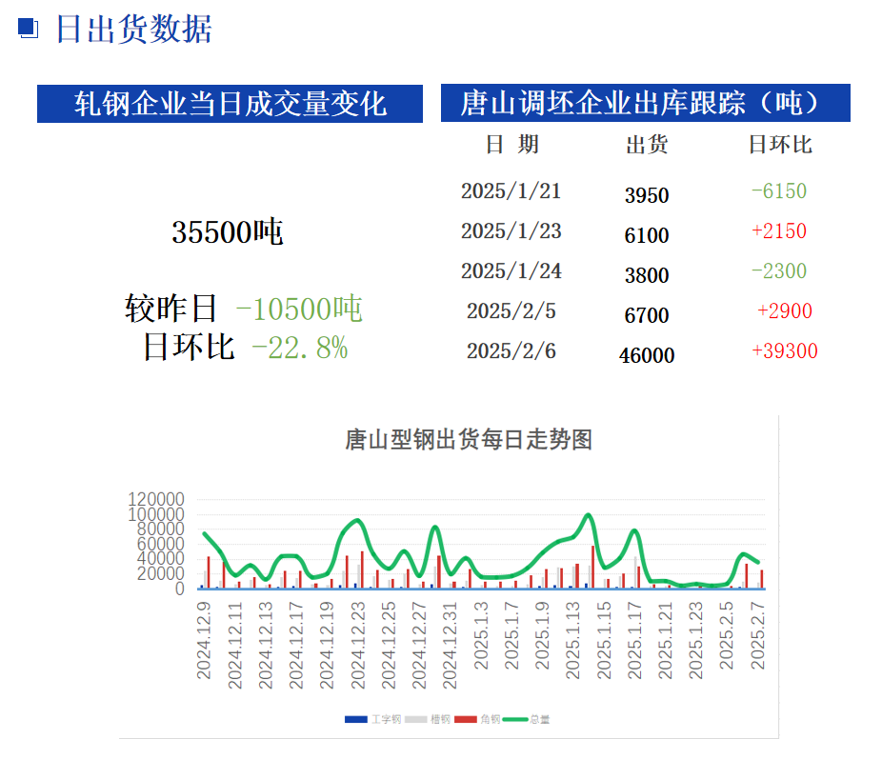Click the 120000 y-axis label
Screen dimensions: 882x759
pos(154,500)
